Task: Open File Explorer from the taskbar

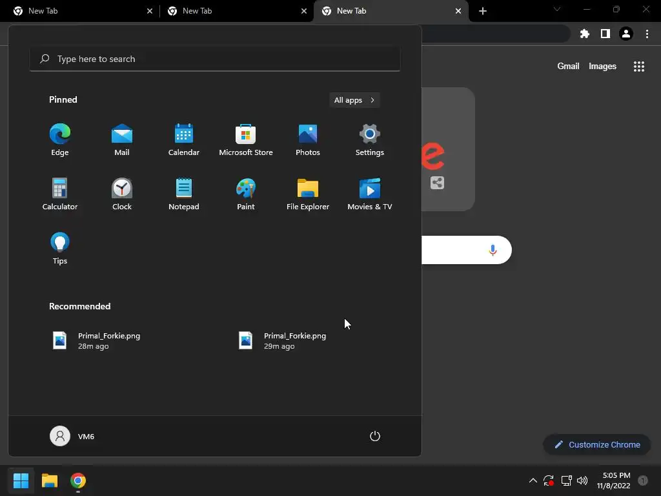Action: [x=50, y=480]
